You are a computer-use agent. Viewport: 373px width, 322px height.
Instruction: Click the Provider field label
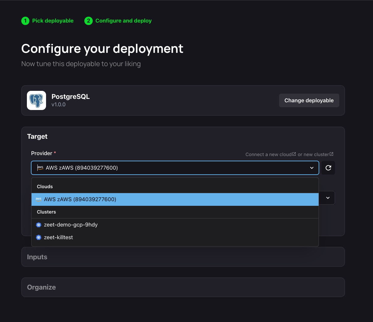(x=42, y=153)
